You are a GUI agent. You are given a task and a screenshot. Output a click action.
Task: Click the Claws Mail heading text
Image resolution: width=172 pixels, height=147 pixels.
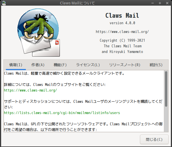(x=122, y=15)
